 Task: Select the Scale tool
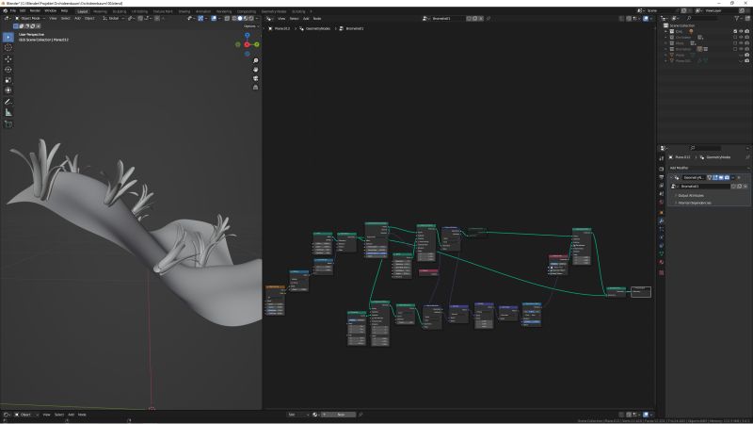(x=8, y=80)
